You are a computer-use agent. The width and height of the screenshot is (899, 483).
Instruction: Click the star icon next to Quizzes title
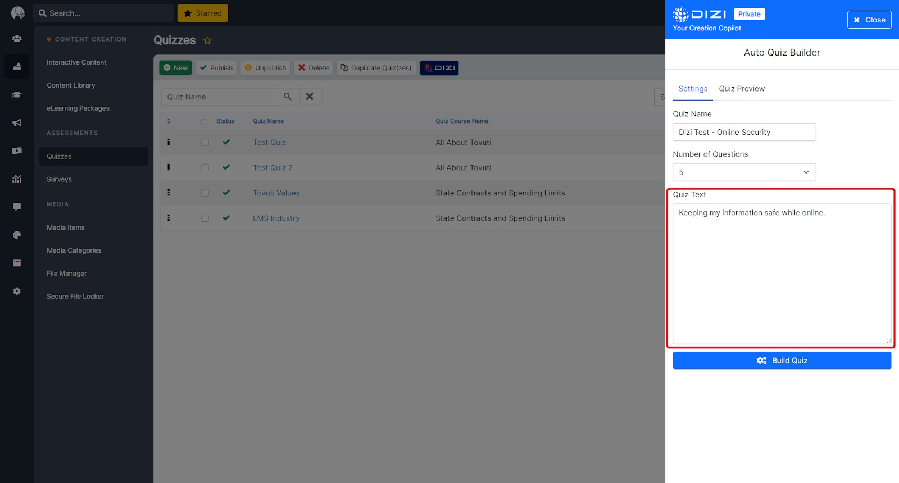(x=207, y=40)
